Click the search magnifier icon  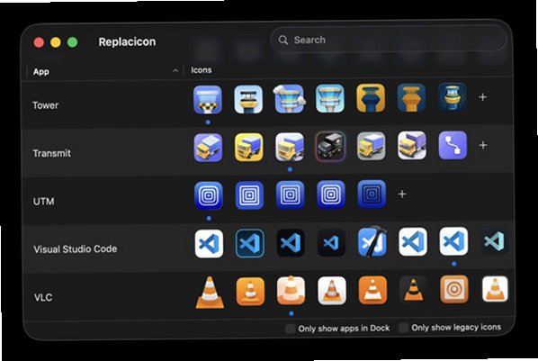(x=283, y=41)
